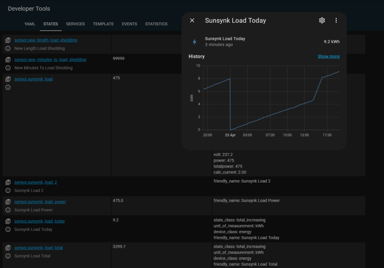Click the Developer Tools page title
Screen dimensions: 384x268
click(29, 8)
